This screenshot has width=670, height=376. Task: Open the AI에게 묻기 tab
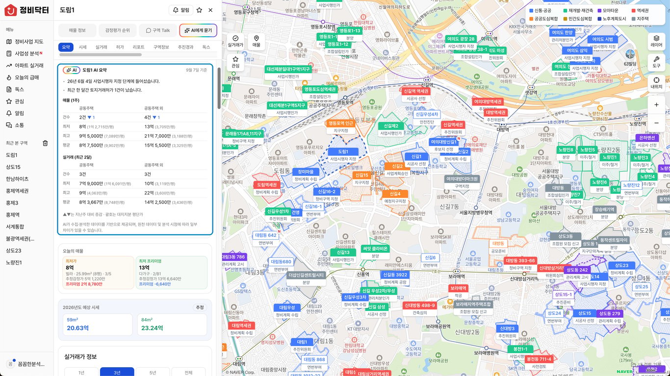click(198, 30)
